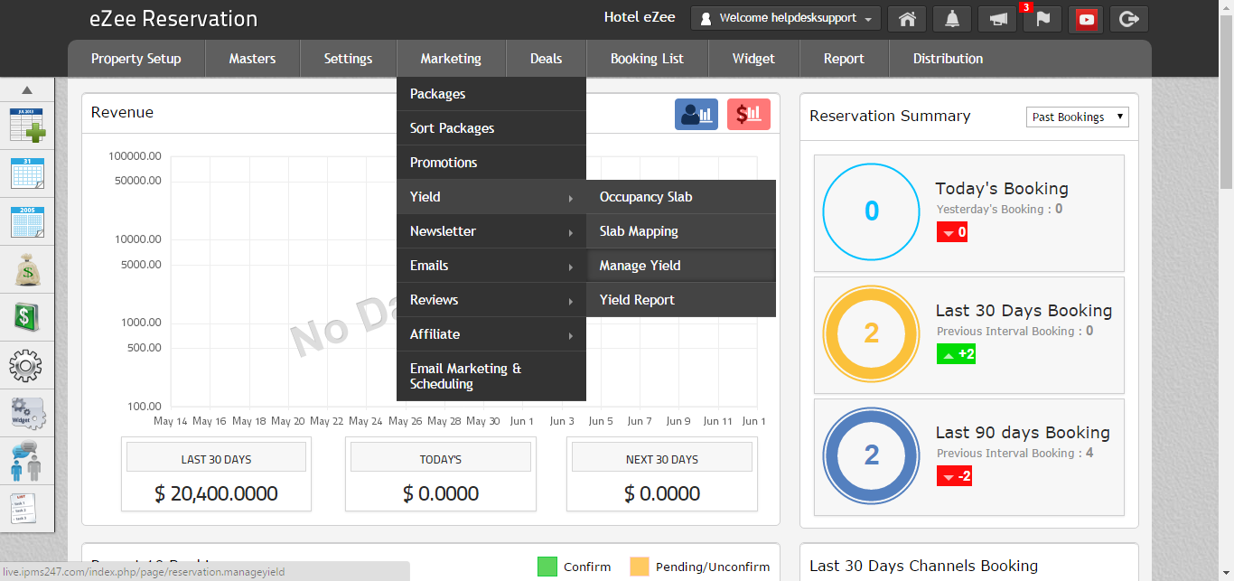The image size is (1234, 581).
Task: Click the green Confirm legend swatch
Action: 547,567
